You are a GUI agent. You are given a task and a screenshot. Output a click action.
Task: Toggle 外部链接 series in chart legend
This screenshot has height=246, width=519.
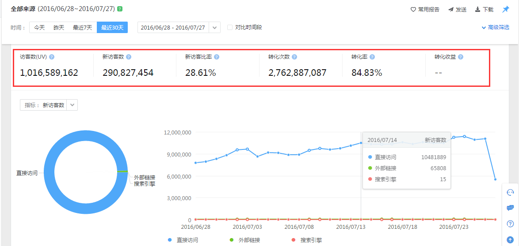click(x=245, y=240)
